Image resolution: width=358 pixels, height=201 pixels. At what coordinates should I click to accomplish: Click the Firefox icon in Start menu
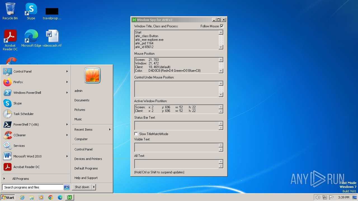click(x=8, y=82)
